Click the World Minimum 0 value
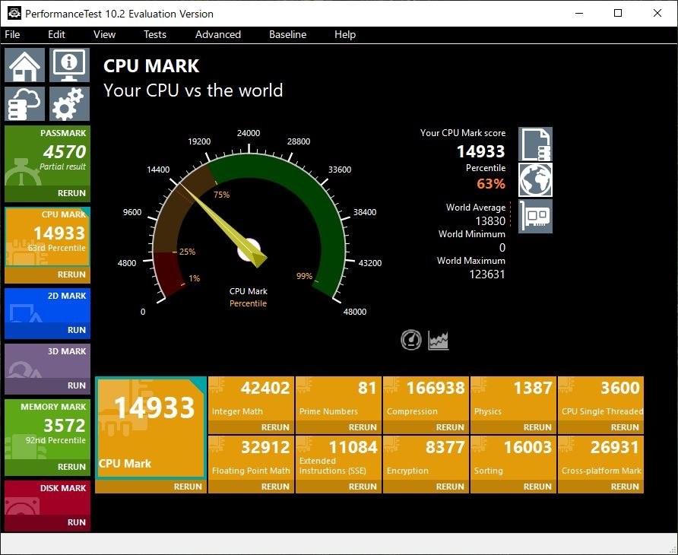Viewport: 678px width, 555px height. (x=502, y=247)
